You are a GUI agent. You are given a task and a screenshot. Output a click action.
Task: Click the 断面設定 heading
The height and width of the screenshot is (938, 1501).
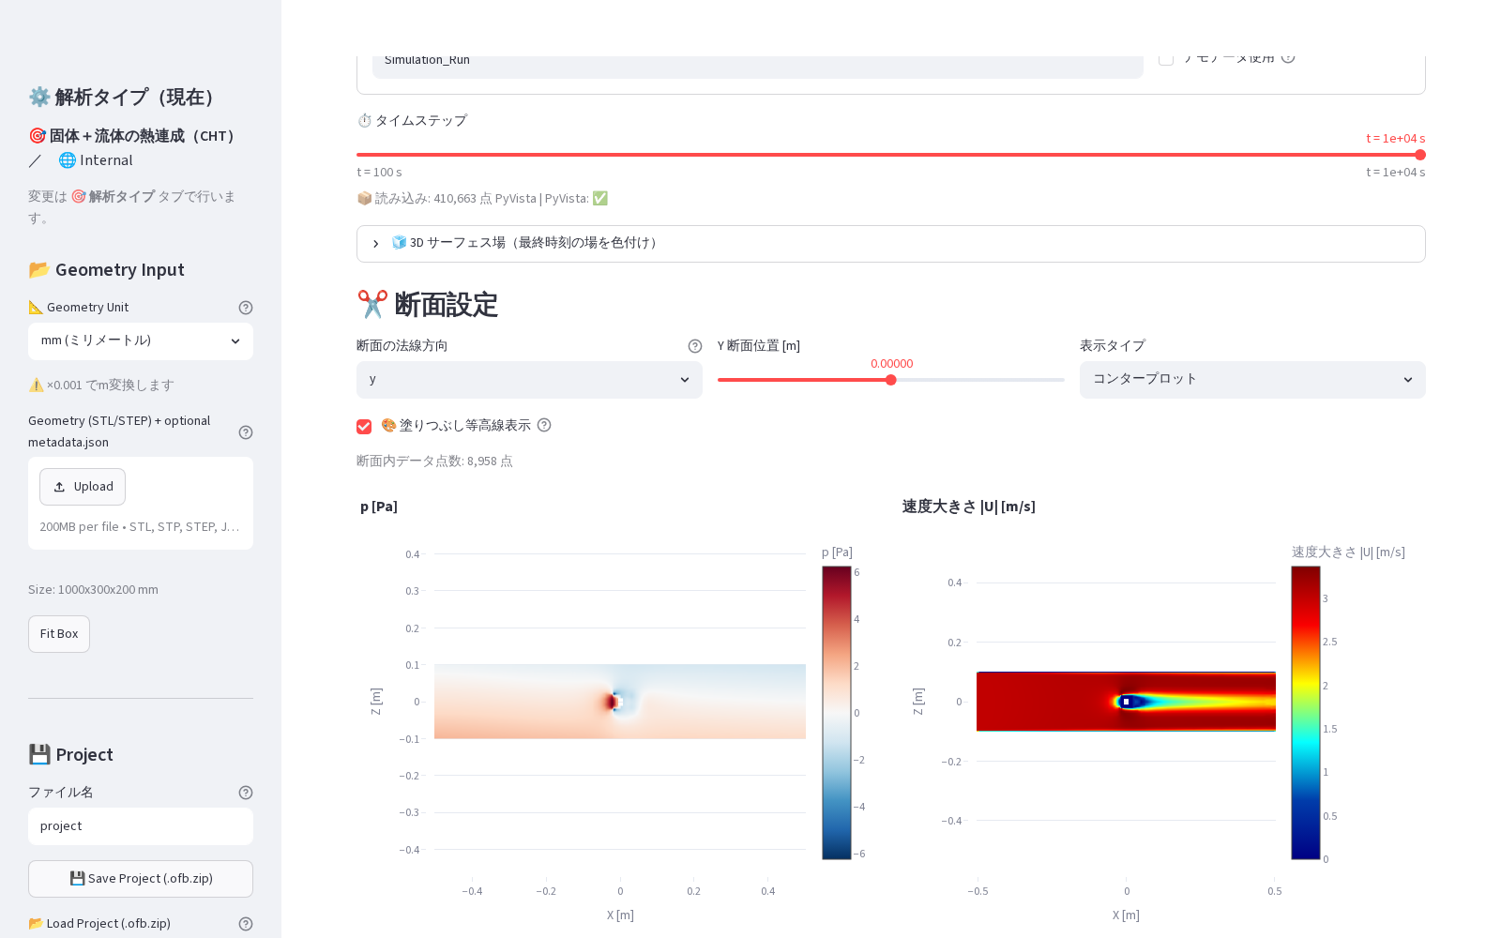tap(428, 305)
